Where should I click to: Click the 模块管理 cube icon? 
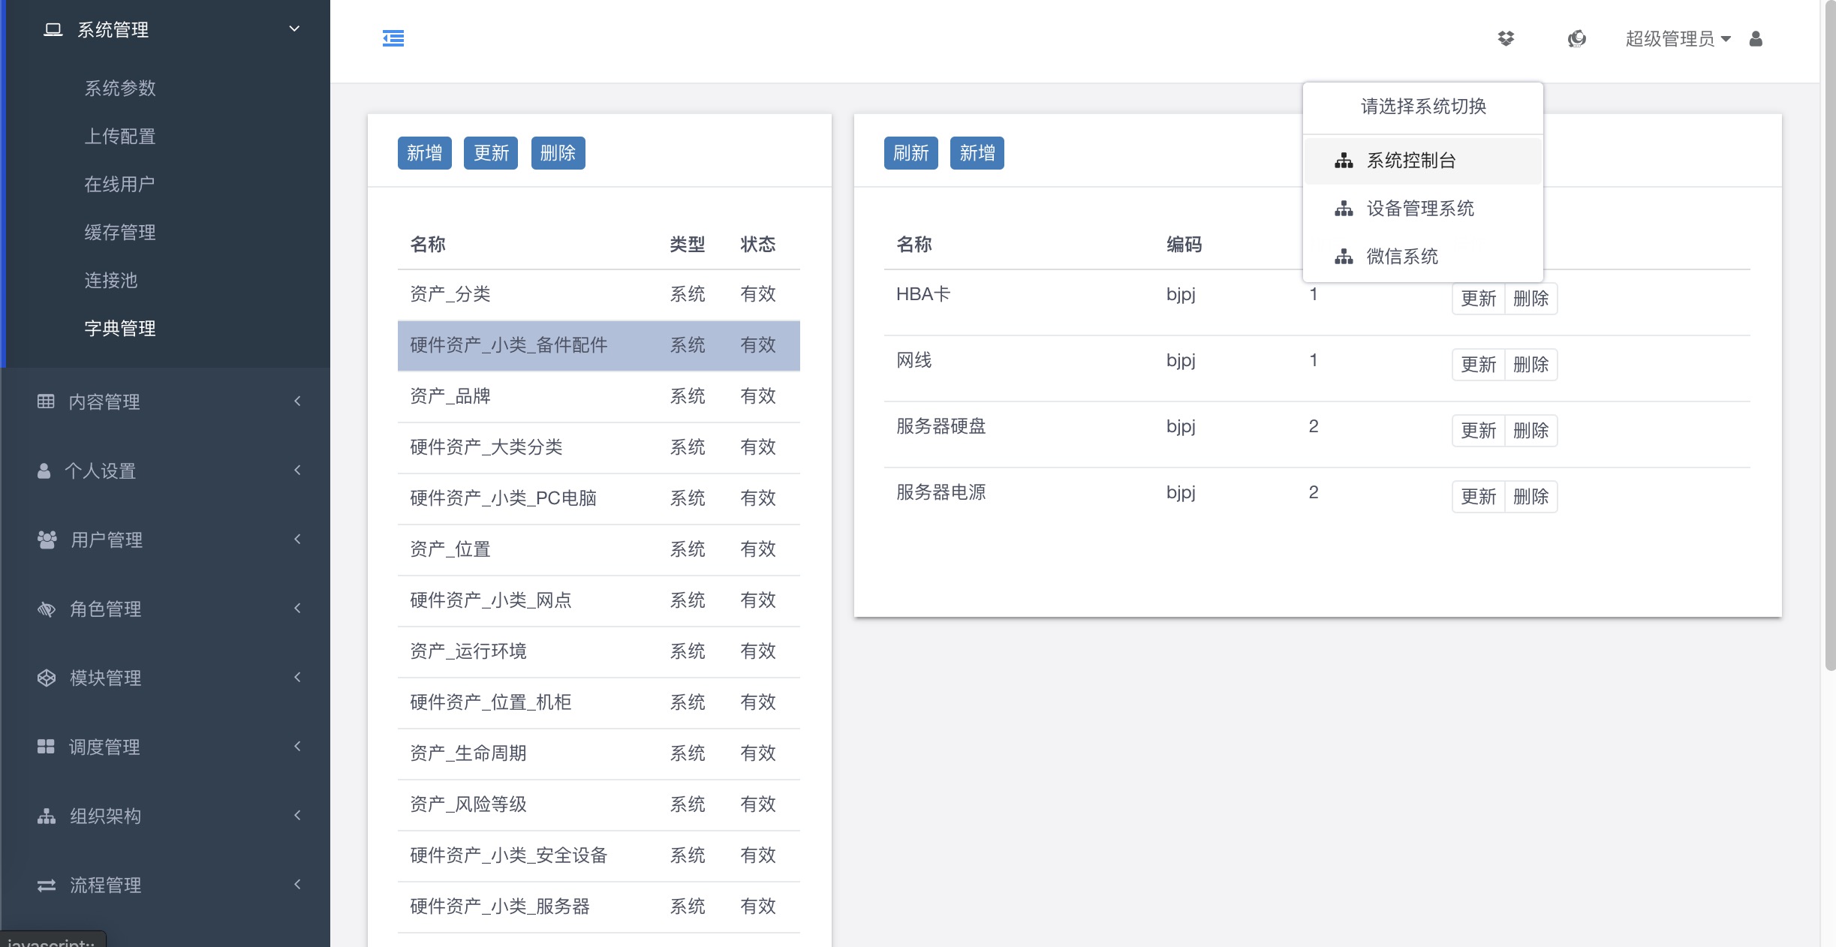(46, 678)
